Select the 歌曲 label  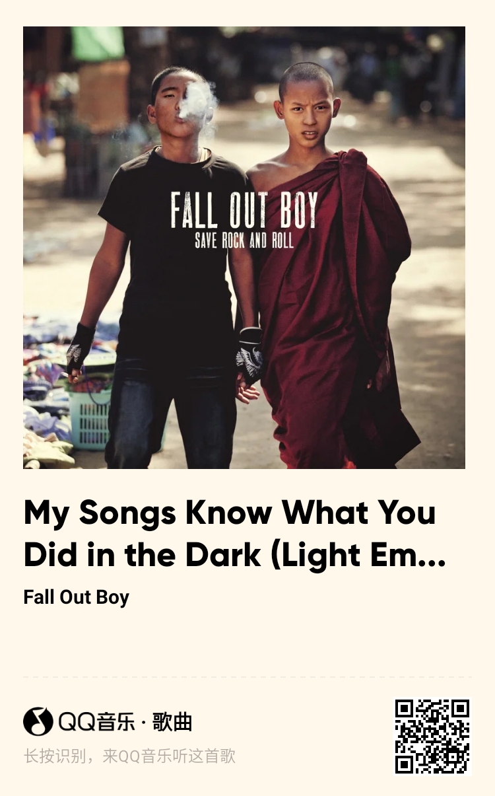[x=172, y=722]
